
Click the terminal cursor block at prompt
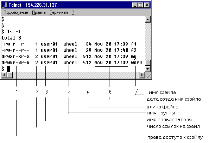pos(8,69)
